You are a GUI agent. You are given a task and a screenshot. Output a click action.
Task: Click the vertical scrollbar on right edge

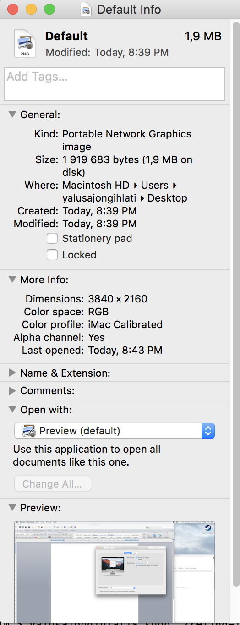coord(235,321)
